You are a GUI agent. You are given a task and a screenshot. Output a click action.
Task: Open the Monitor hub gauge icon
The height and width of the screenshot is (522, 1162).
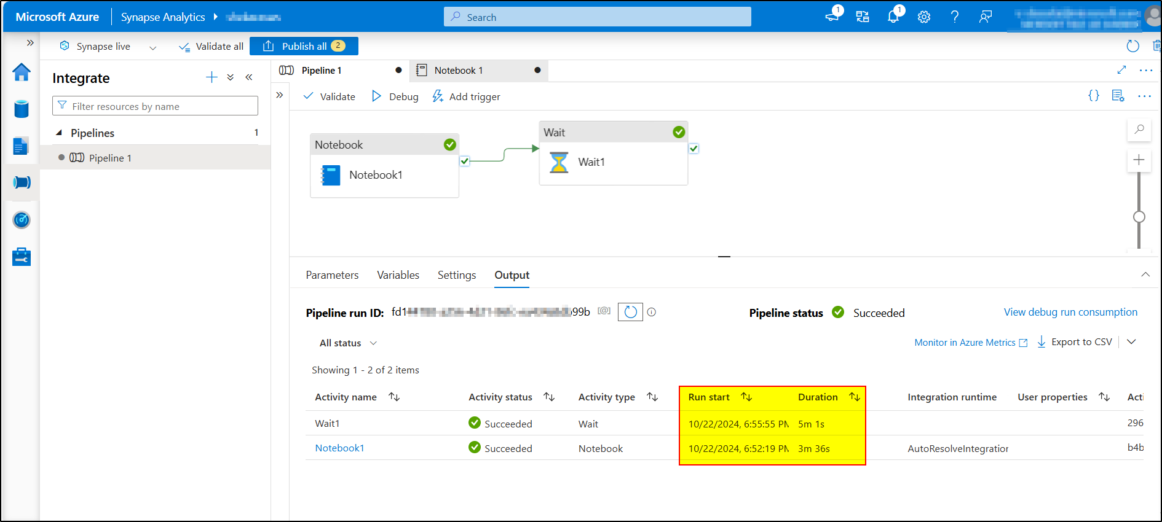pyautogui.click(x=22, y=220)
